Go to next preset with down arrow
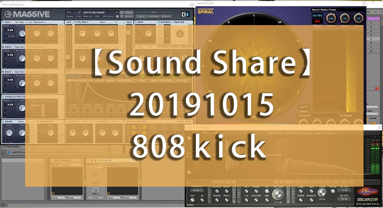 coord(122,16)
